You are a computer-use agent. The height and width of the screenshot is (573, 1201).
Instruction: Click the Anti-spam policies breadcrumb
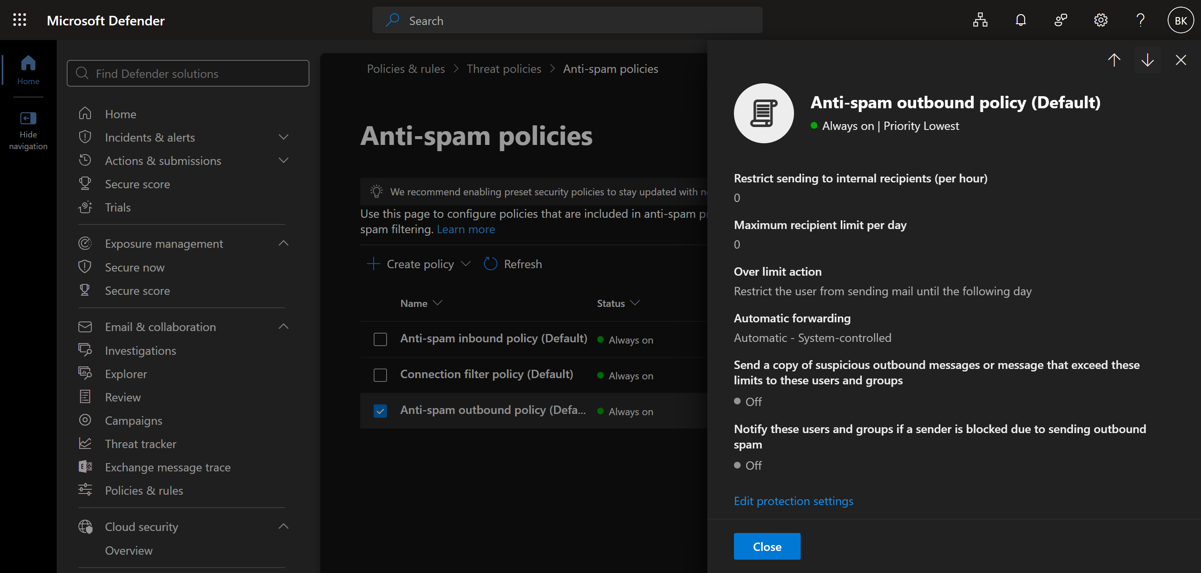610,68
